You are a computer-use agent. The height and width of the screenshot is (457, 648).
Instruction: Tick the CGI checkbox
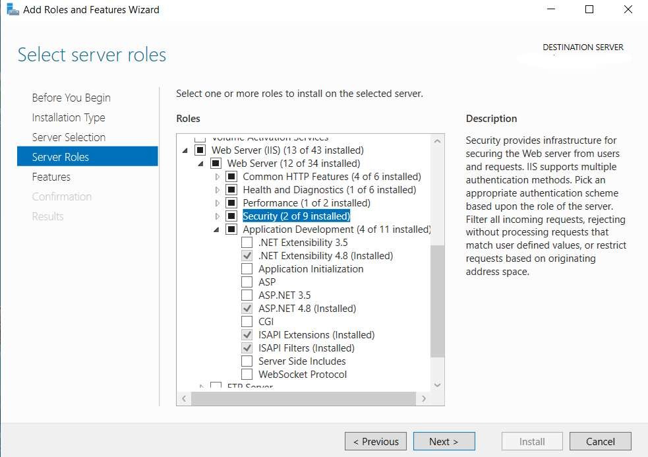pyautogui.click(x=247, y=322)
